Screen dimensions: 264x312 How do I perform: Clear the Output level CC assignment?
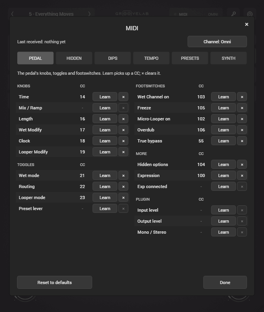click(x=242, y=221)
